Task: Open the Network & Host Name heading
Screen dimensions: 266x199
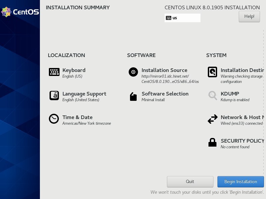Action: tap(242, 117)
